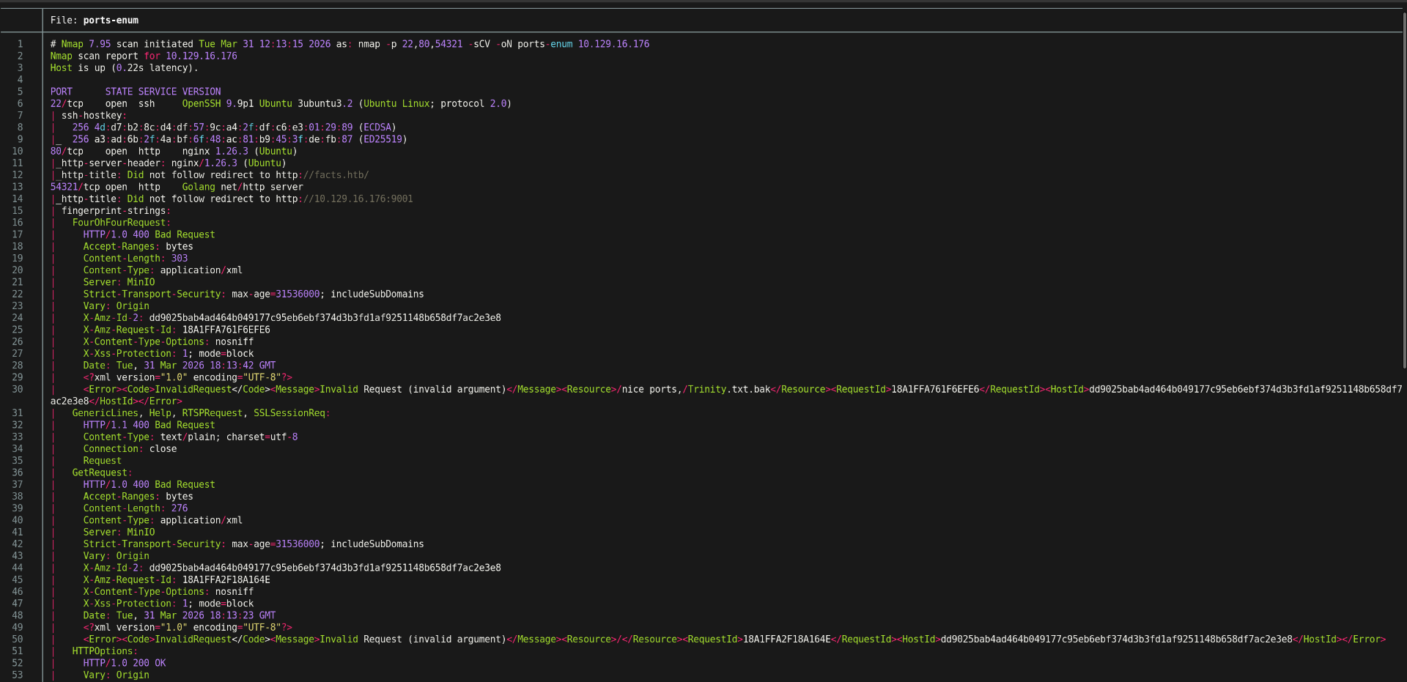
Task: Click 'Vary: Origin' on line 53
Action: tap(116, 675)
